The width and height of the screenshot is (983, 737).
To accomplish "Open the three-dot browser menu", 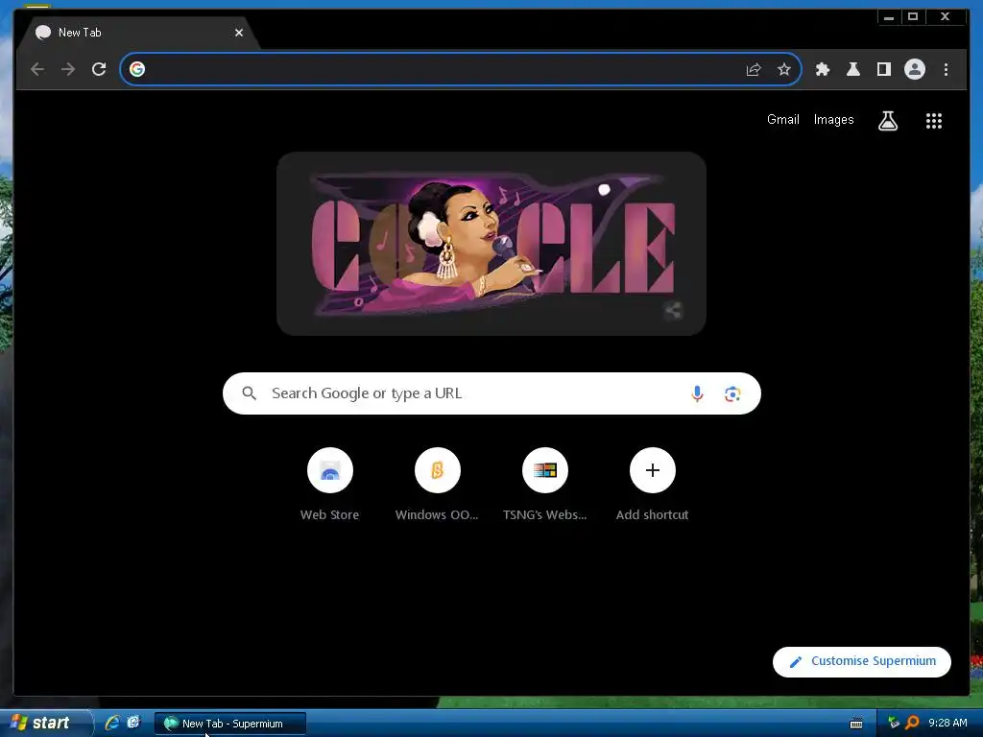I will click(946, 69).
